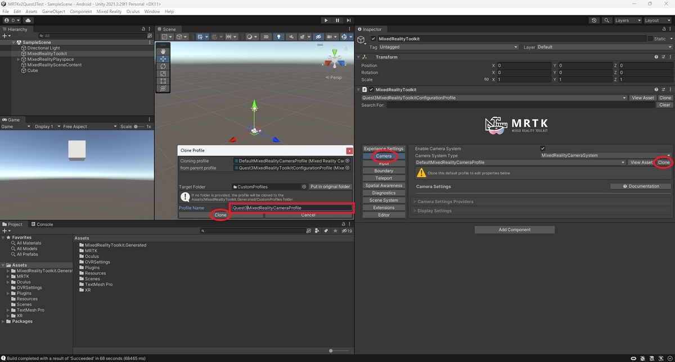Image resolution: width=675 pixels, height=362 pixels.
Task: Click Cancel in Clone Profile dialog
Action: coord(308,215)
